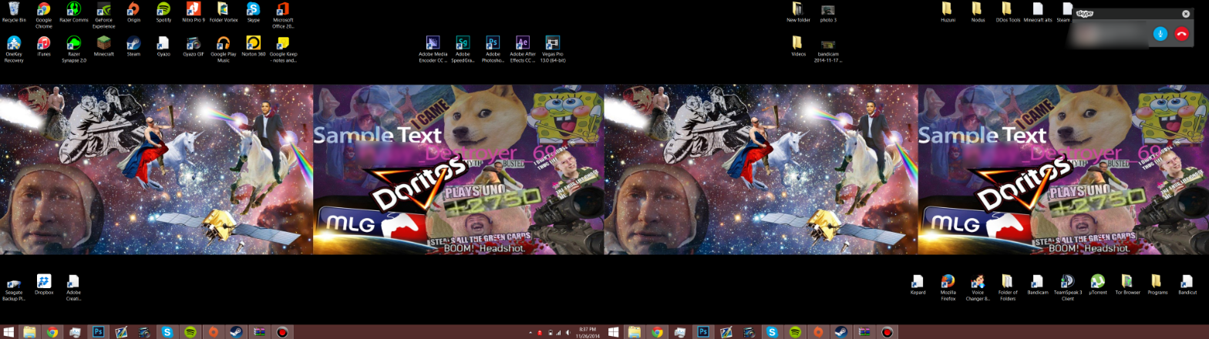Open the Huzuni desktop folder
1209x339 pixels.
click(x=948, y=13)
